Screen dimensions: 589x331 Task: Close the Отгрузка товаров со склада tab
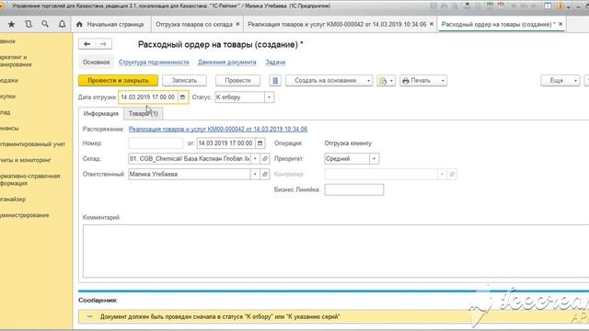pos(237,24)
